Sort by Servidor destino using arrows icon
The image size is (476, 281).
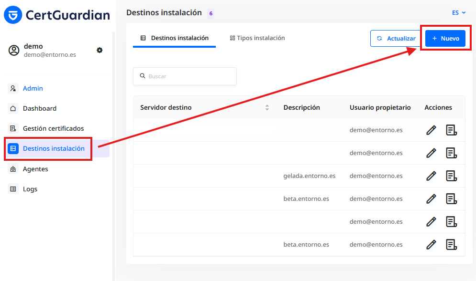point(267,107)
